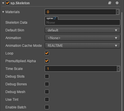Click the Default Skin label
Viewport: 124px width, 111px height.
click(15, 30)
